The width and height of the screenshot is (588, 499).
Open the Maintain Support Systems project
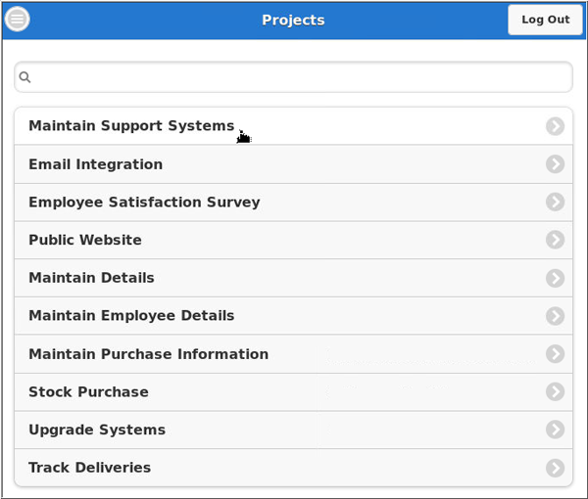131,126
